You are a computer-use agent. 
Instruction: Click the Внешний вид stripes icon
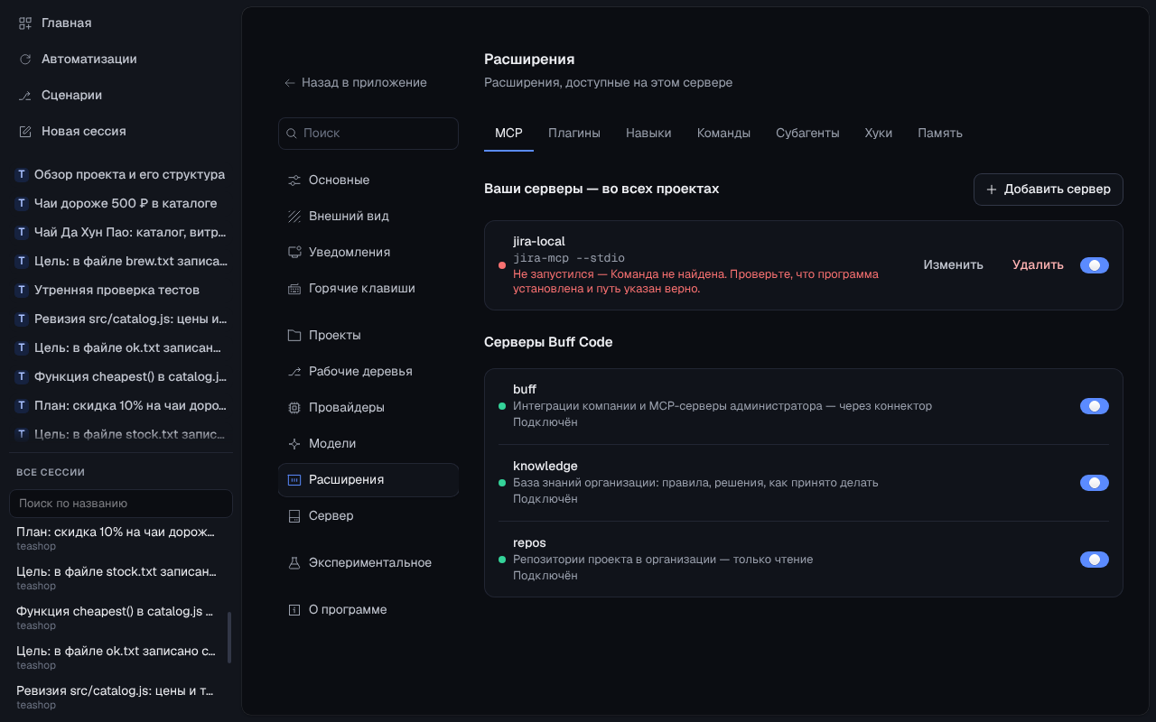[x=294, y=216]
